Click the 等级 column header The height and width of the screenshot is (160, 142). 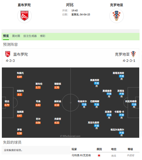[130, 149]
